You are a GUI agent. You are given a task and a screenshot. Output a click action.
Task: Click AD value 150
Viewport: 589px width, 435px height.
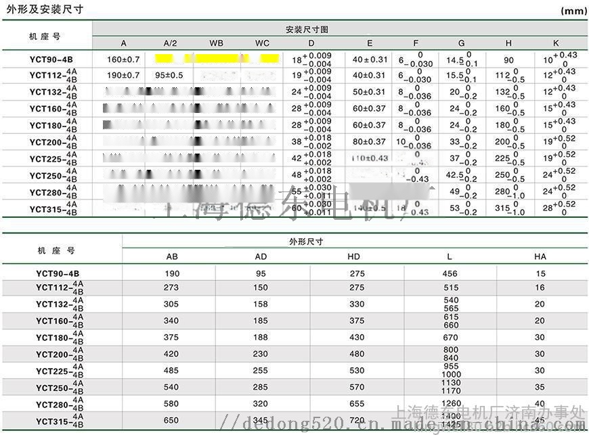tap(261, 288)
